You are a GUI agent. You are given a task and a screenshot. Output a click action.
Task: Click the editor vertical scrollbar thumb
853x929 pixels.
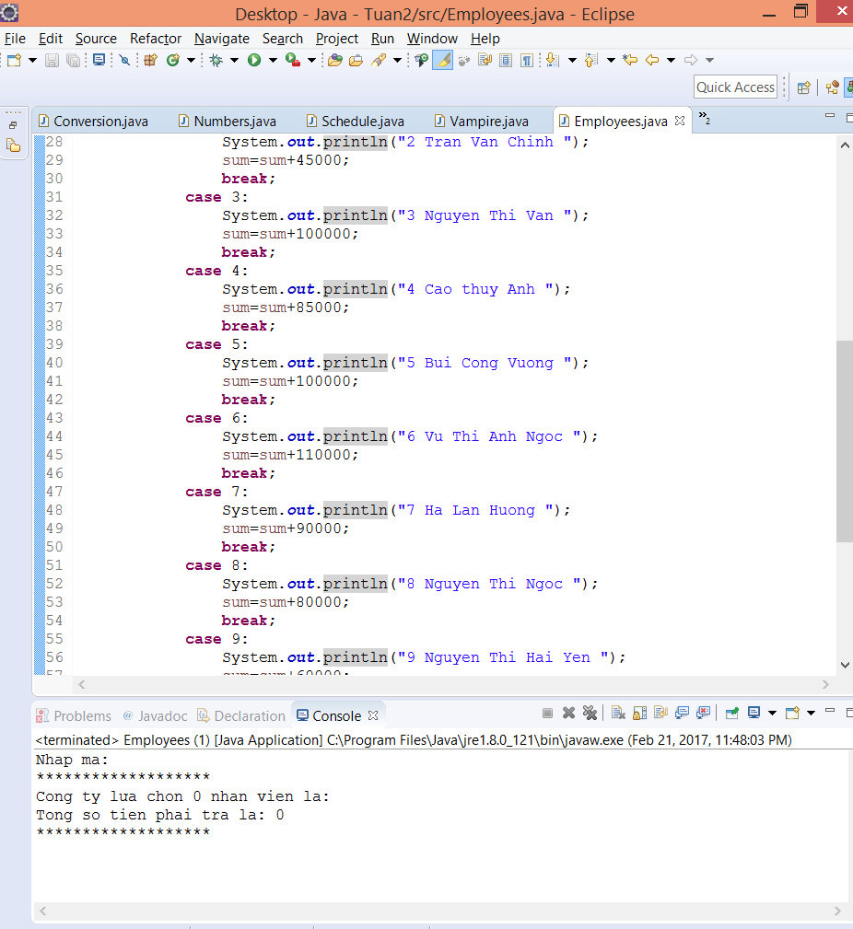pyautogui.click(x=844, y=442)
